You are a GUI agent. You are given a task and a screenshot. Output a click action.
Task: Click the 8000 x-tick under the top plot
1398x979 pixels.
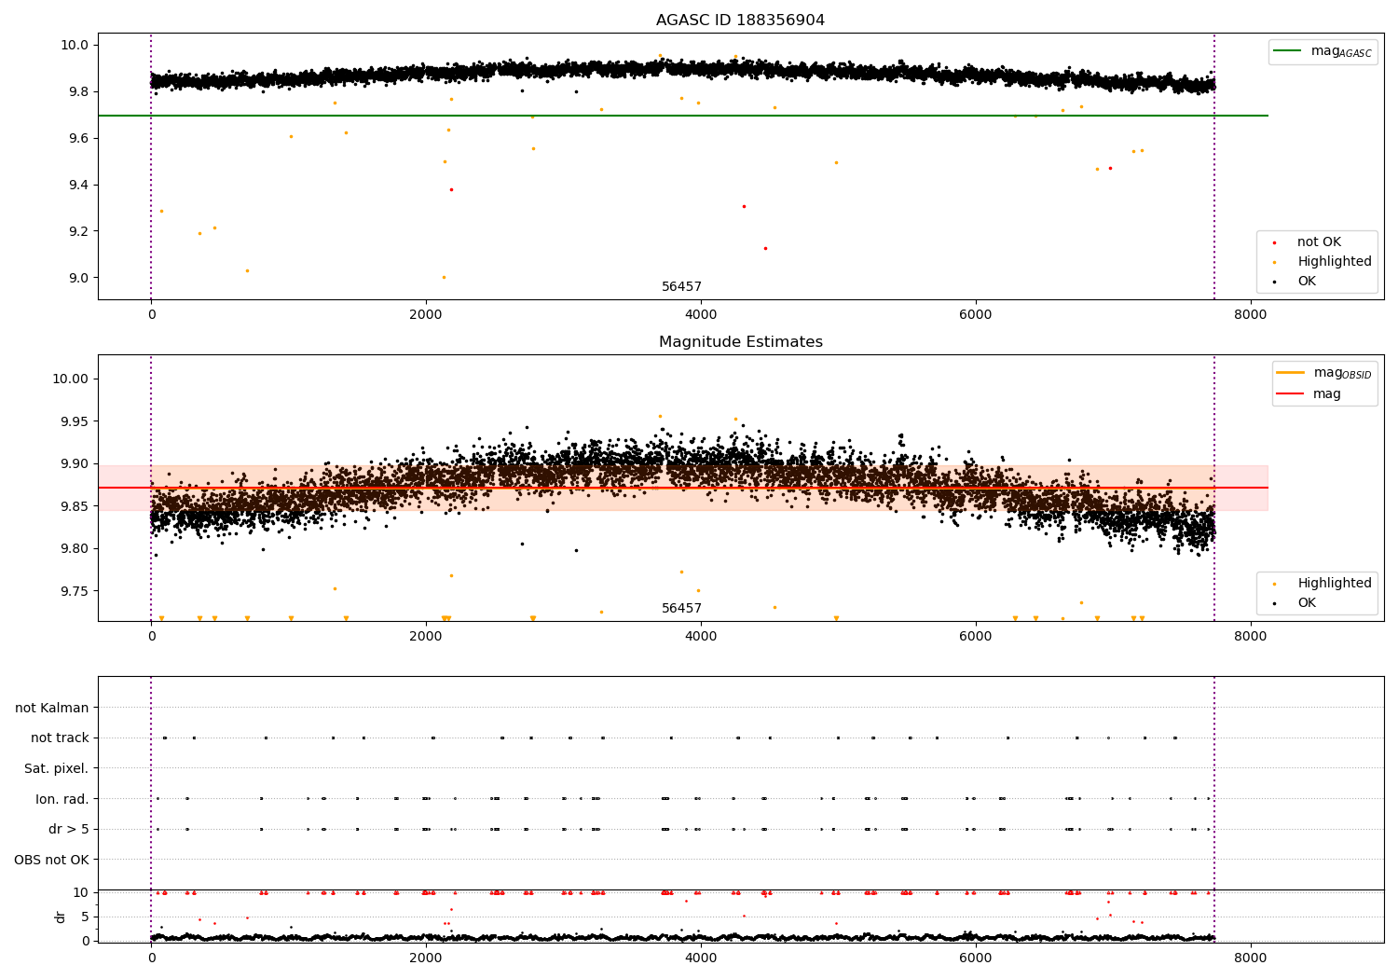1250,315
